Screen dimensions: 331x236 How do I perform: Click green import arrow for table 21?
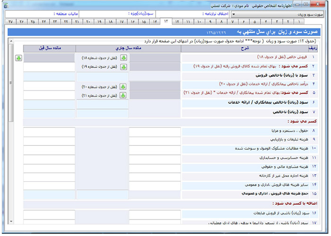coord(122,95)
